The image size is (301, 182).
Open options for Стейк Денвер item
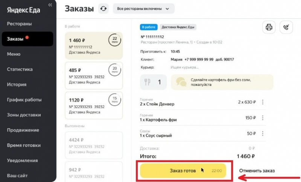click(x=263, y=102)
